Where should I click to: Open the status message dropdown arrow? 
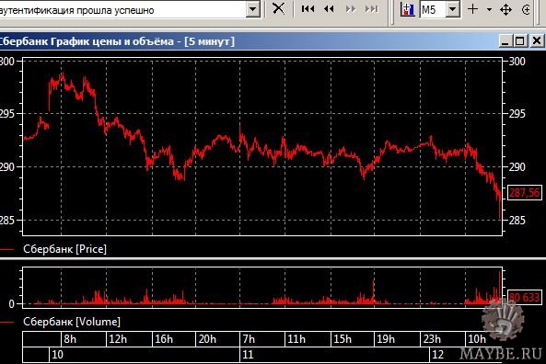253,9
